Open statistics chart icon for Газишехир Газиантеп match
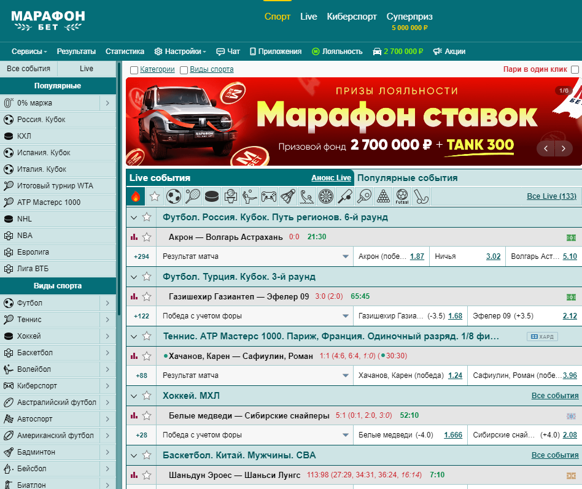582x489 pixels. tap(134, 296)
